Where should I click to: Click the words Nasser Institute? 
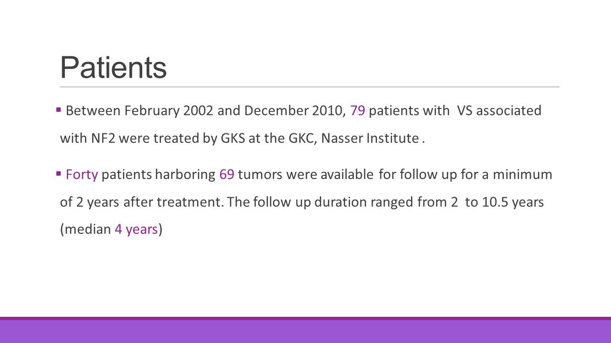(370, 138)
